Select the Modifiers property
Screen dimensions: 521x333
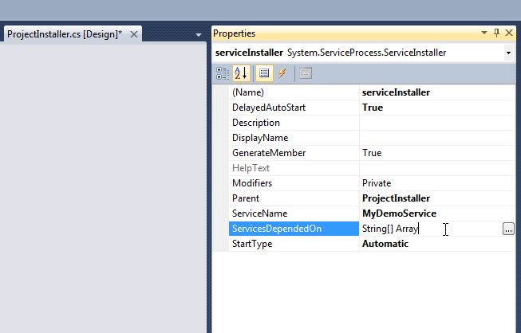294,183
